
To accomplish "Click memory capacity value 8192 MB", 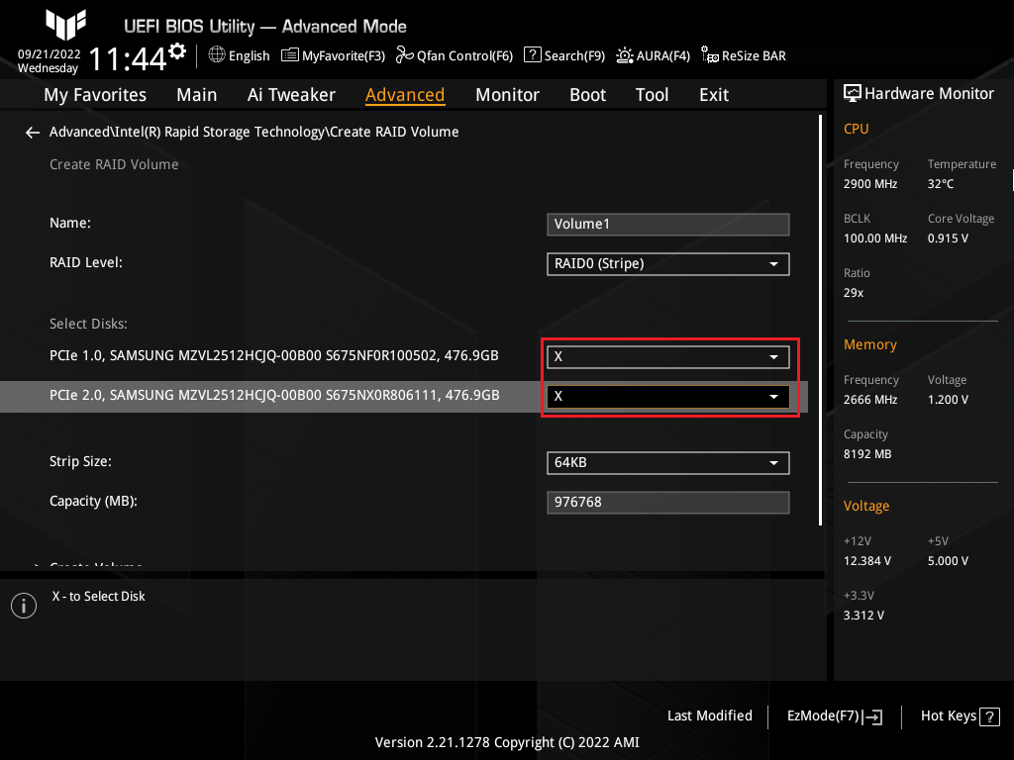I will [867, 454].
